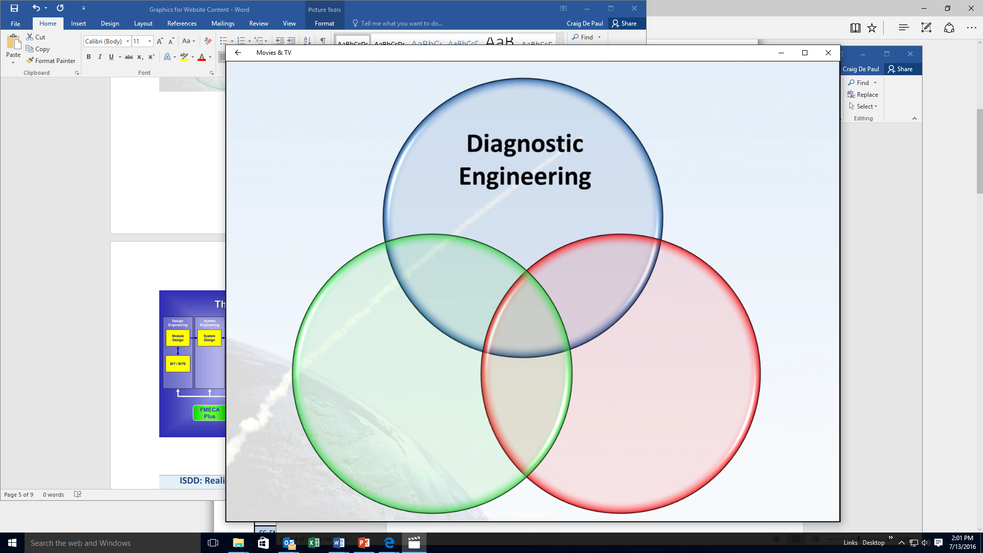Viewport: 983px width, 553px height.
Task: Open Edge Reading view book icon
Action: pyautogui.click(x=855, y=28)
